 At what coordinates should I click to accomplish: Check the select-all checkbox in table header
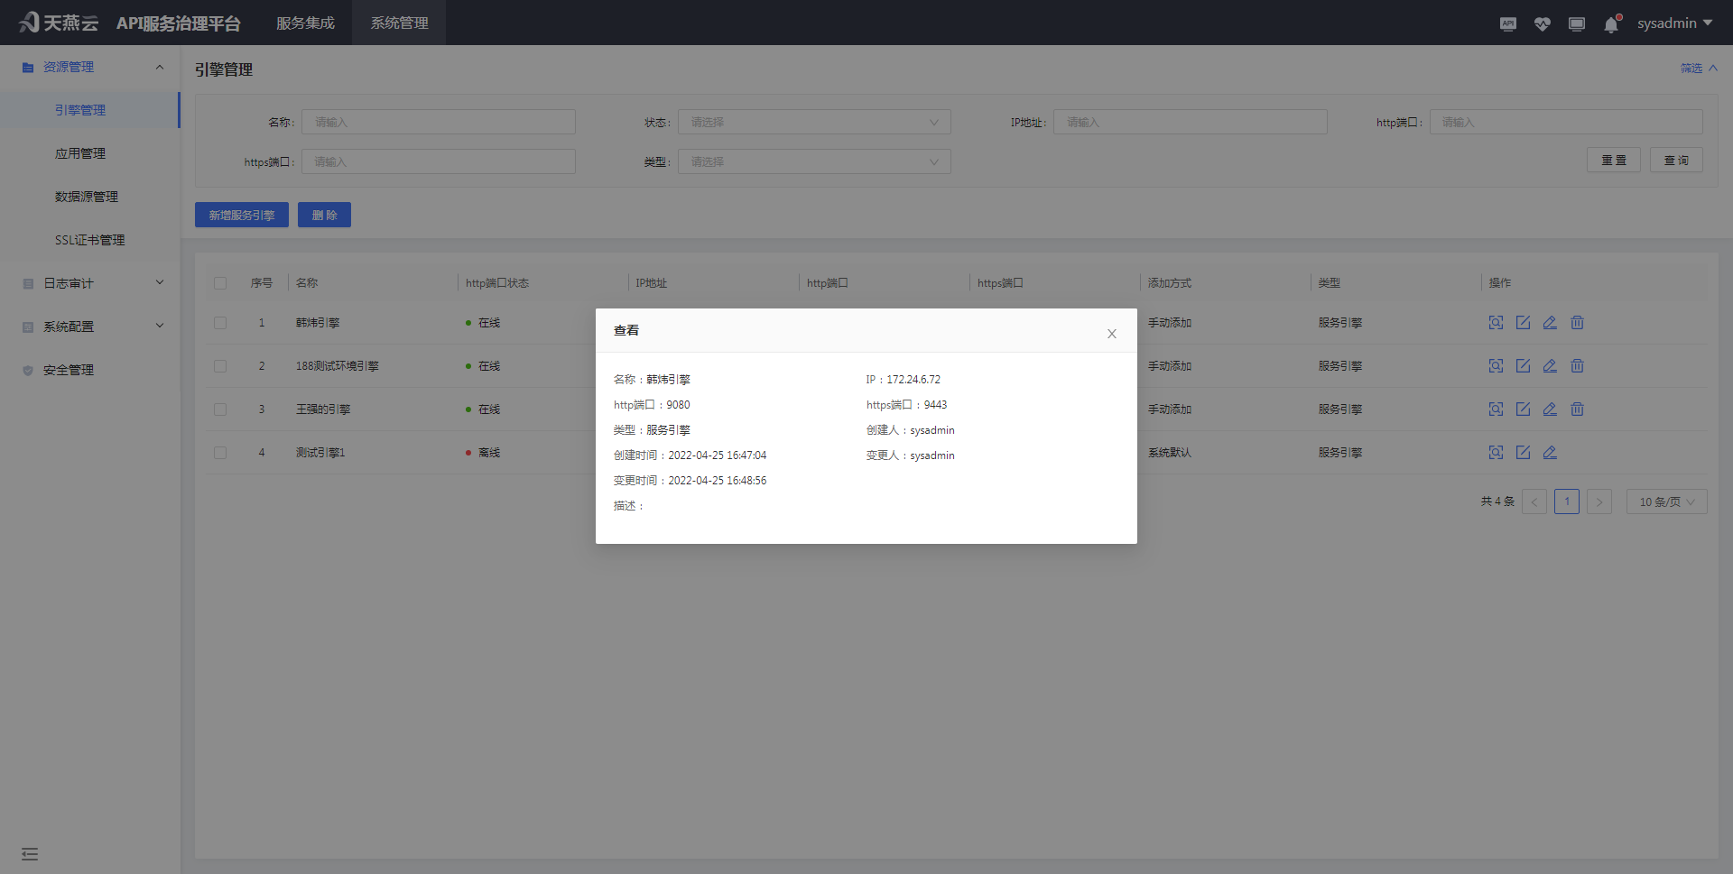tap(219, 283)
